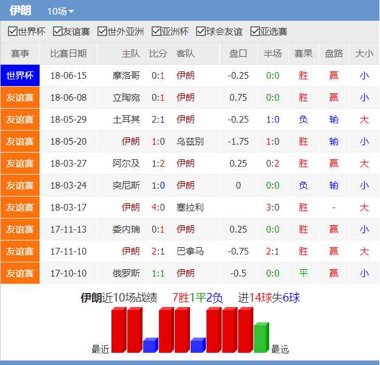The image size is (380, 365).
Task: Click the first red bar beside 最近
Action: pos(119,330)
